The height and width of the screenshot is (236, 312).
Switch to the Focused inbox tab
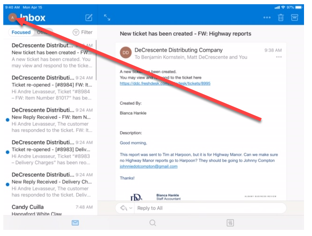click(21, 32)
